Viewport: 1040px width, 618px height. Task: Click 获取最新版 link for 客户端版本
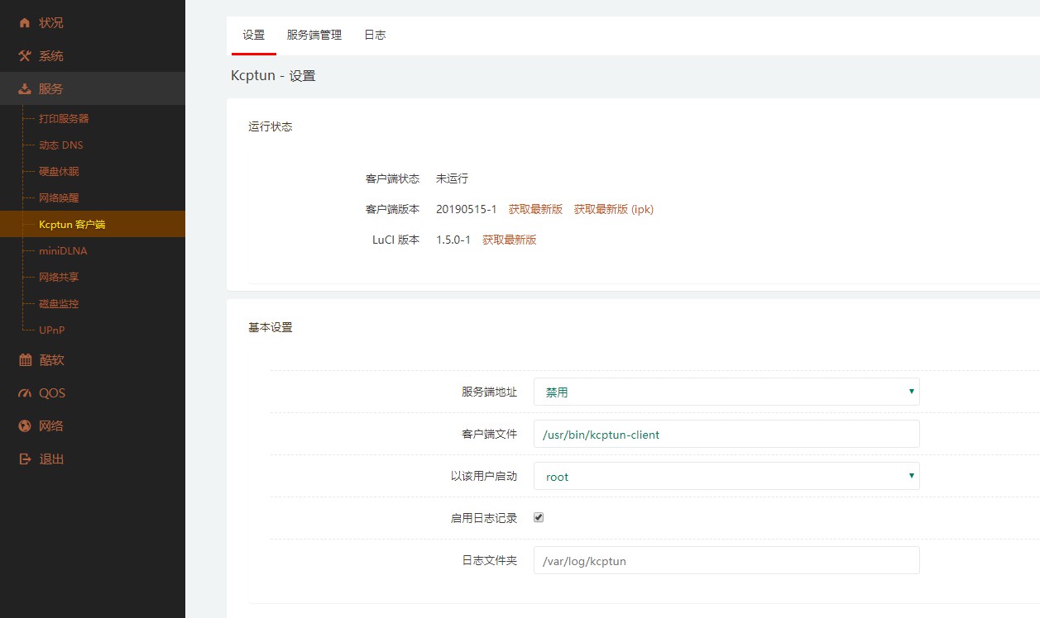tap(535, 209)
